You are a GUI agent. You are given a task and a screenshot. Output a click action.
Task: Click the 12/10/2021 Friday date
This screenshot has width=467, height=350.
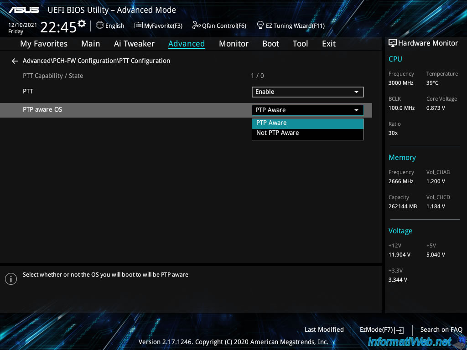click(x=22, y=28)
